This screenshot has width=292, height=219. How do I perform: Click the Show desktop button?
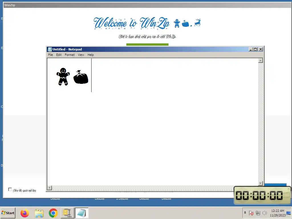(x=289, y=213)
